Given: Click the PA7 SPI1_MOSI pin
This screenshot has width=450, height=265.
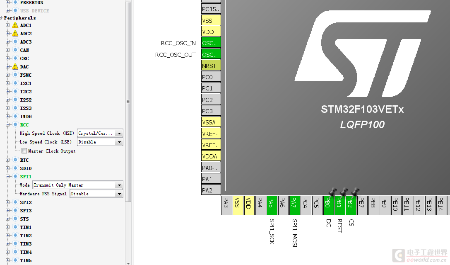Looking at the screenshot, I should (x=294, y=206).
